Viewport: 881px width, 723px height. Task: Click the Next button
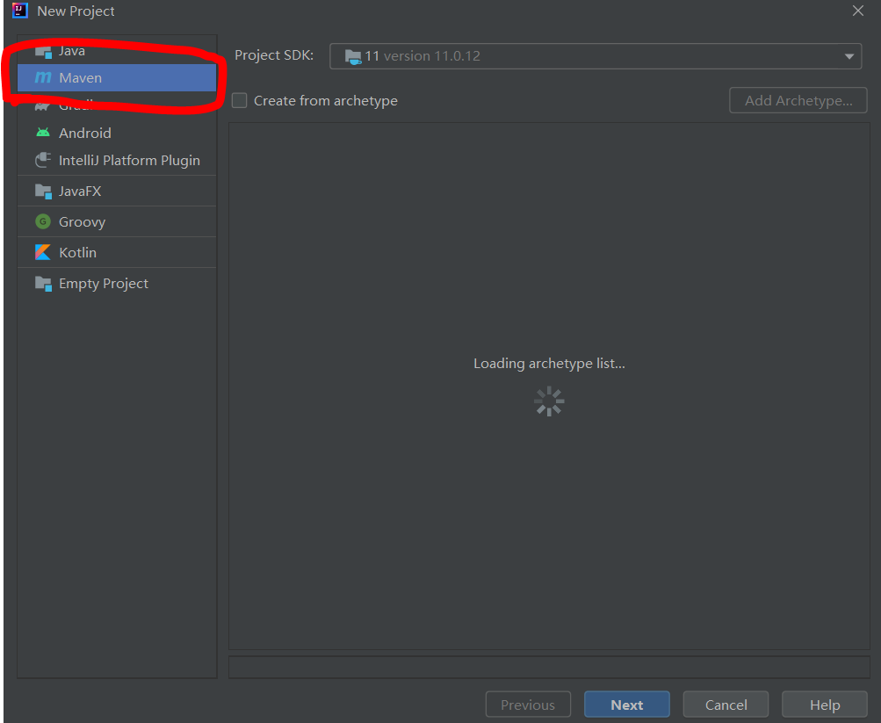pos(627,705)
